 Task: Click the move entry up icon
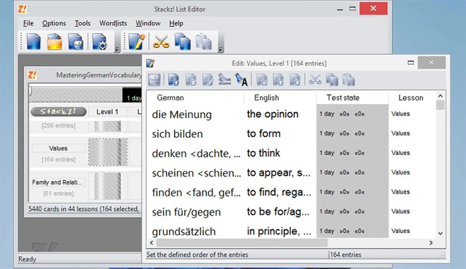pyautogui.click(x=278, y=79)
